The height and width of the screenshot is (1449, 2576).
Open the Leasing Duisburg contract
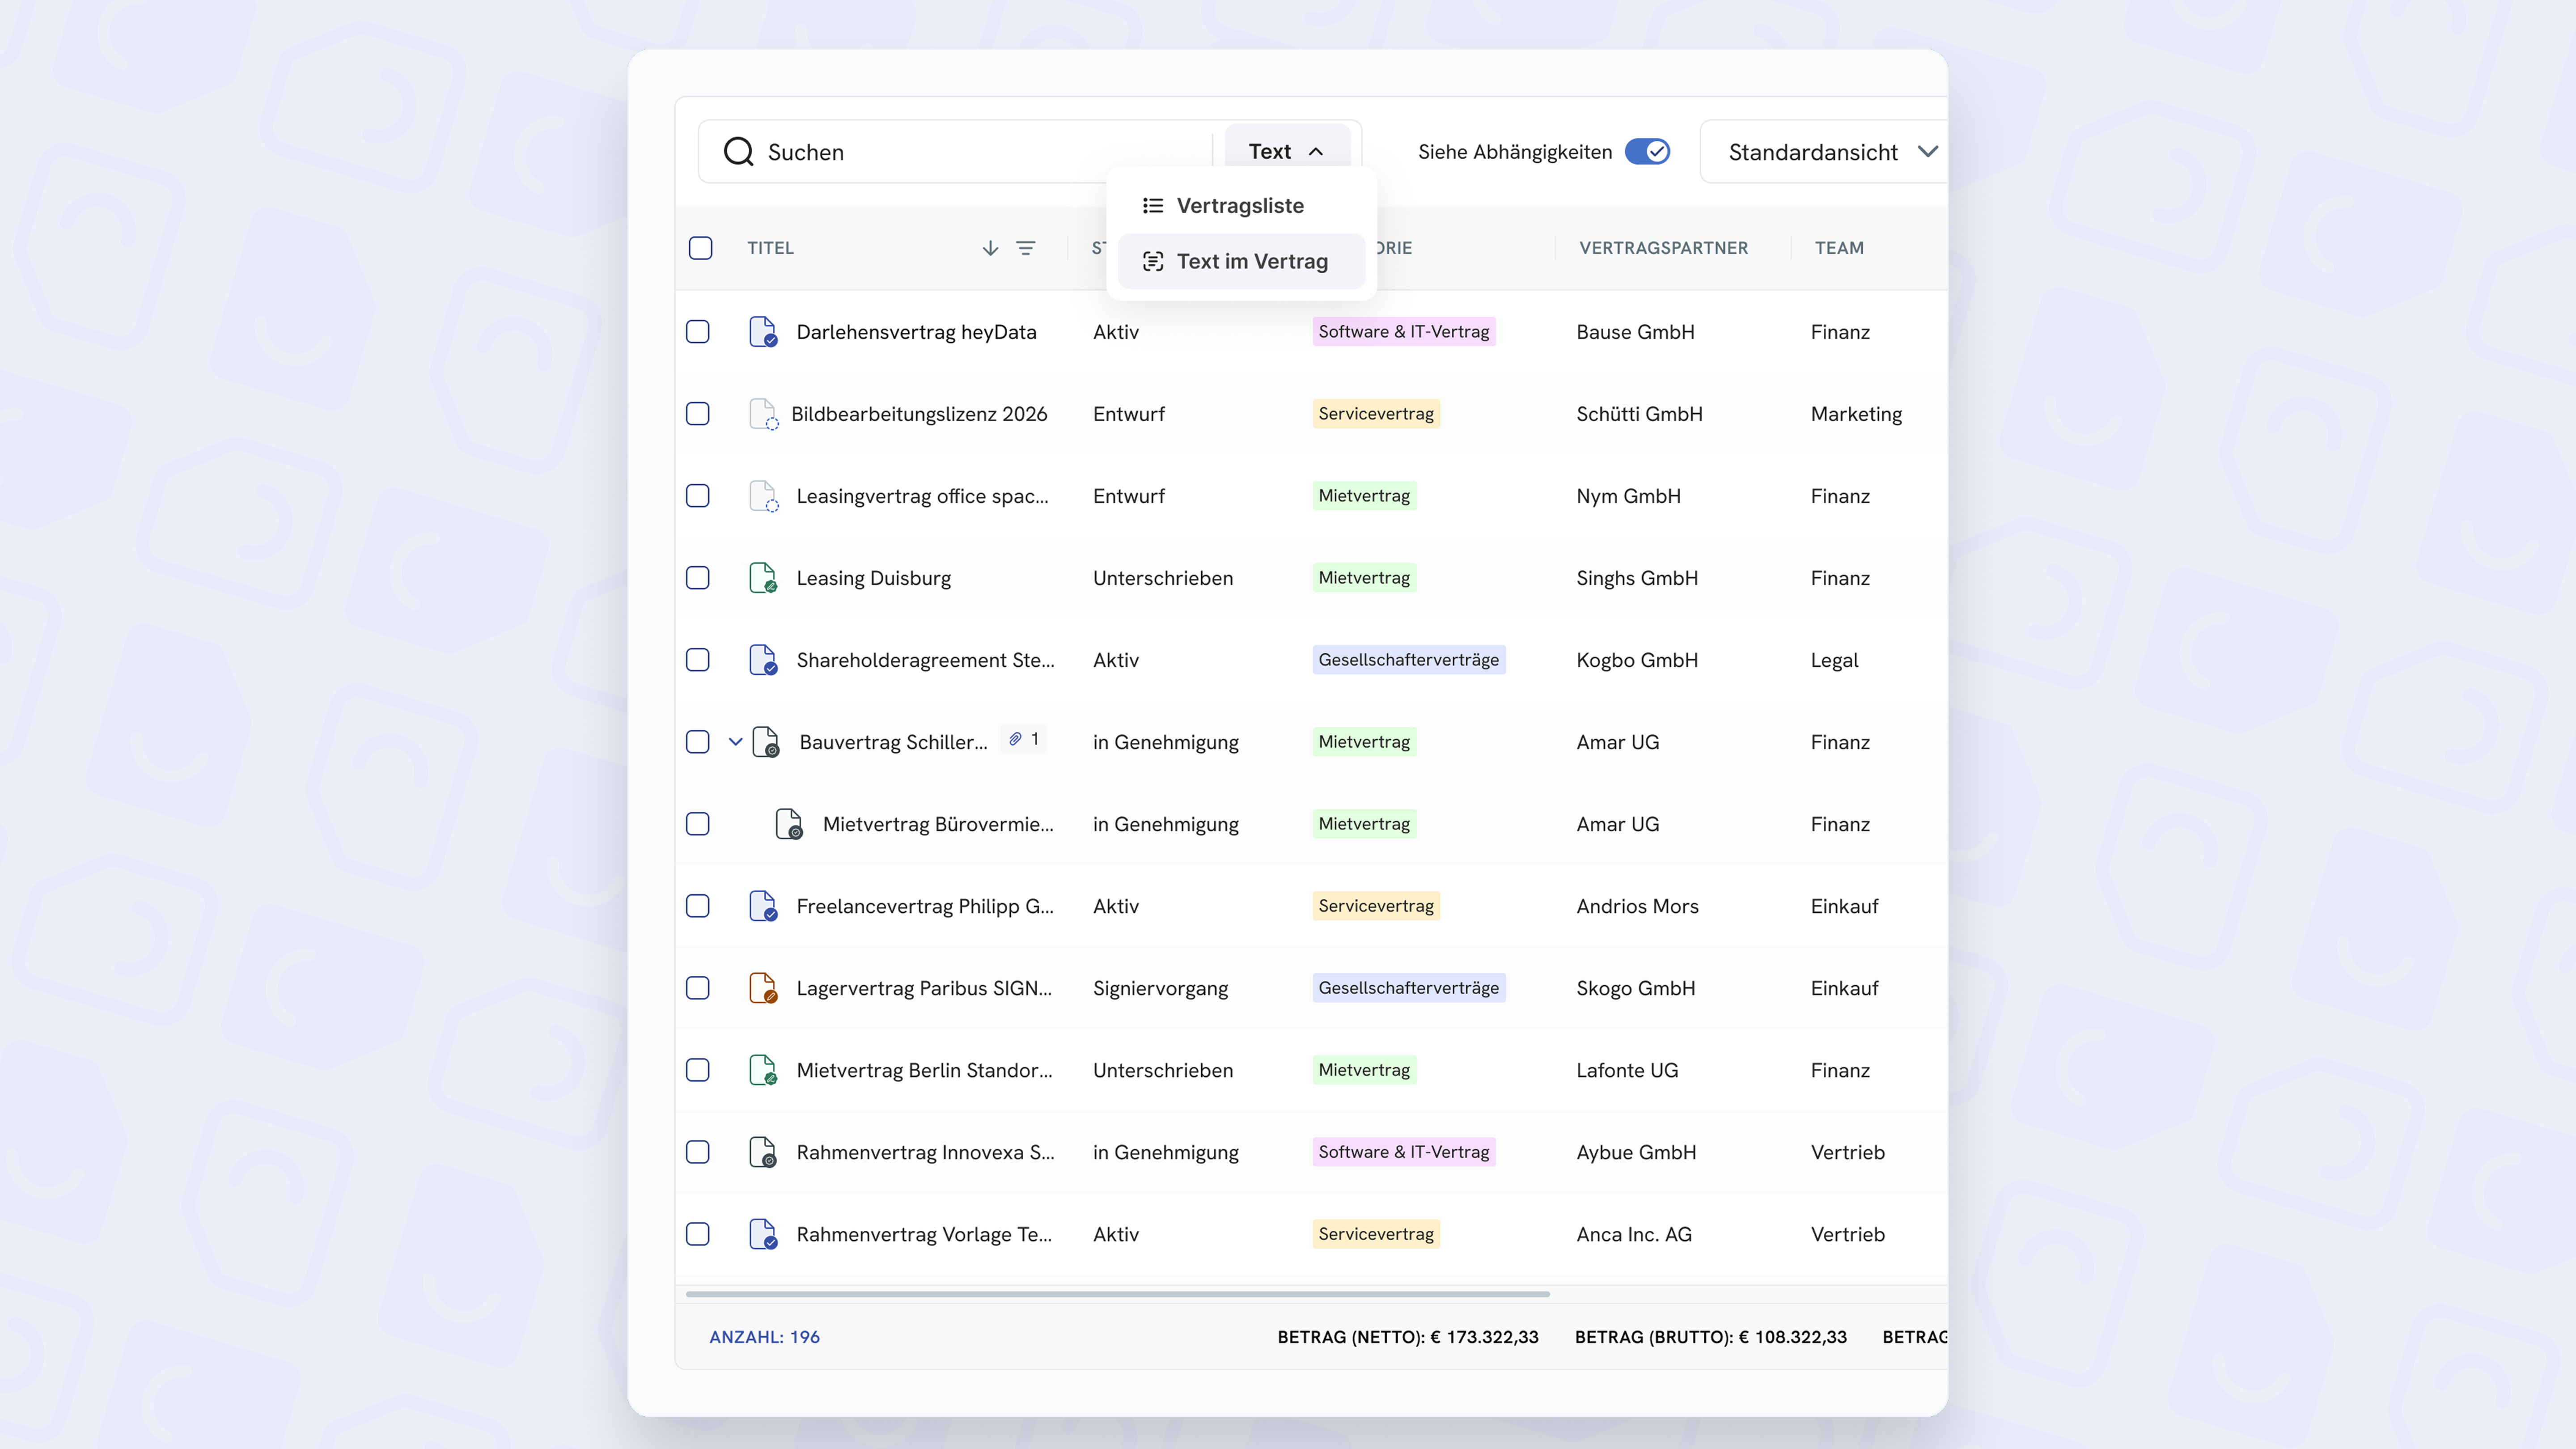pyautogui.click(x=873, y=578)
